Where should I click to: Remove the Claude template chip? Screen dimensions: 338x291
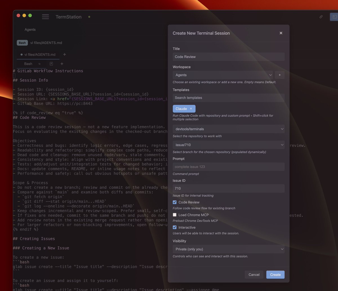pyautogui.click(x=191, y=109)
